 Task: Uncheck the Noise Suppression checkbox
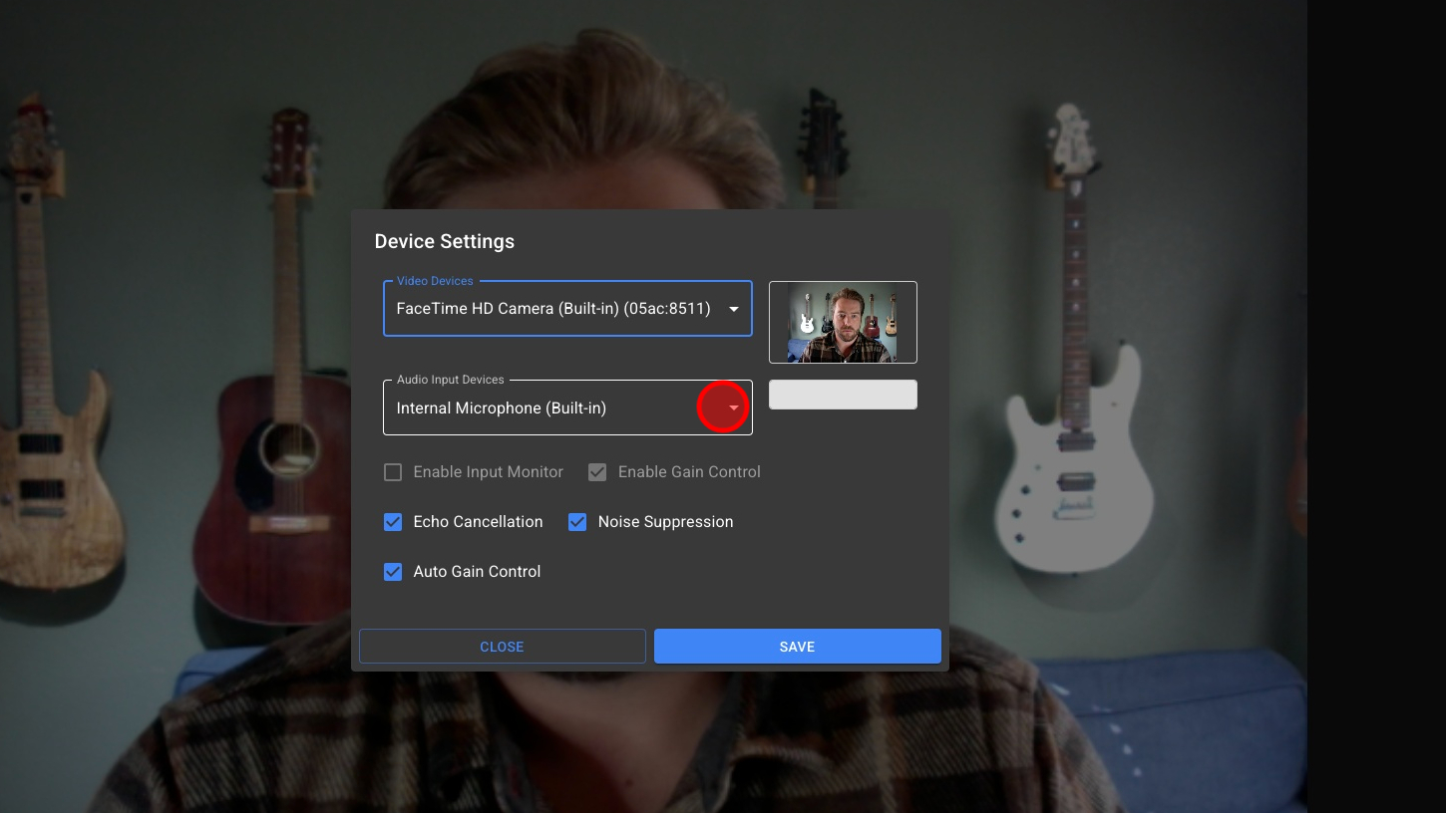[x=577, y=522]
